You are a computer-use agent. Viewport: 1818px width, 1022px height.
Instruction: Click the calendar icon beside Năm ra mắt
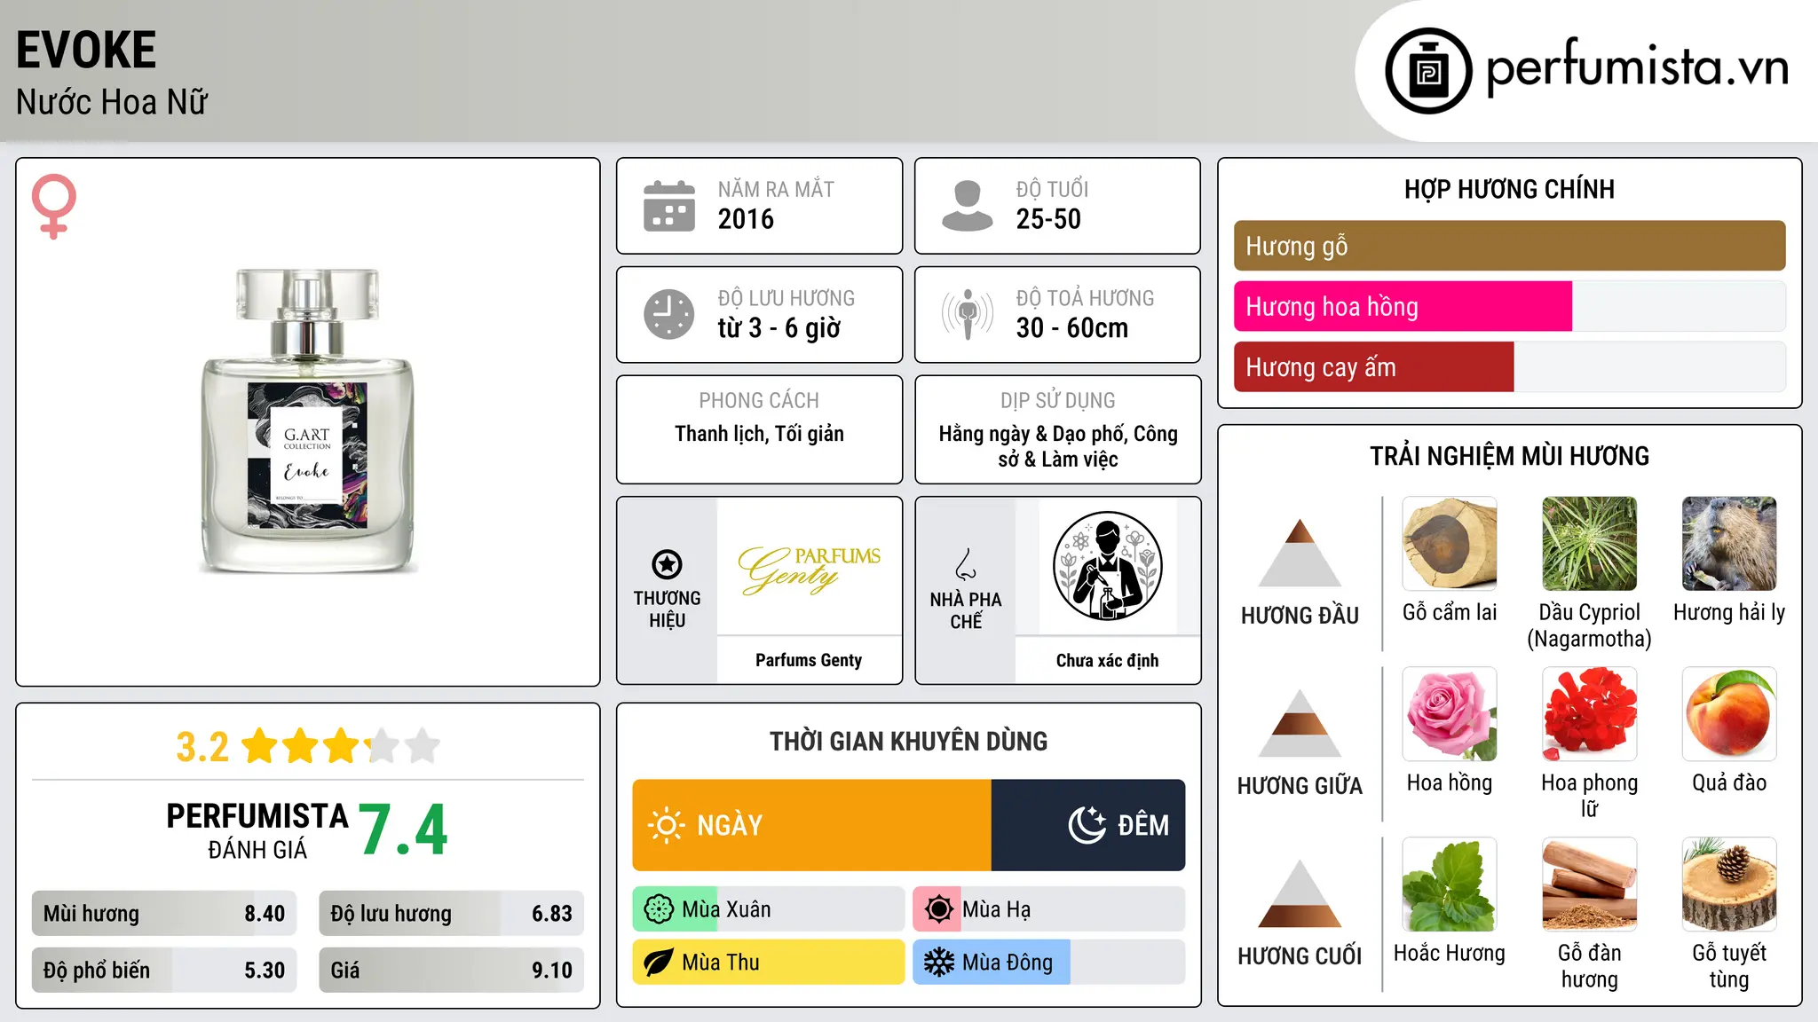[x=669, y=206]
